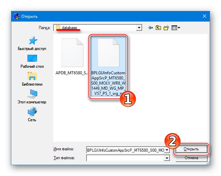The image size is (221, 176).
Task: Go to Desktop (Рабочий стол) location
Action: click(32, 61)
